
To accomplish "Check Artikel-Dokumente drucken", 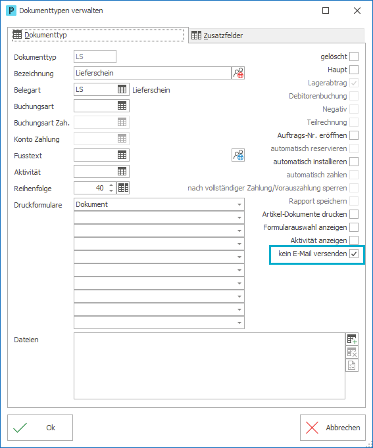I will [x=354, y=214].
